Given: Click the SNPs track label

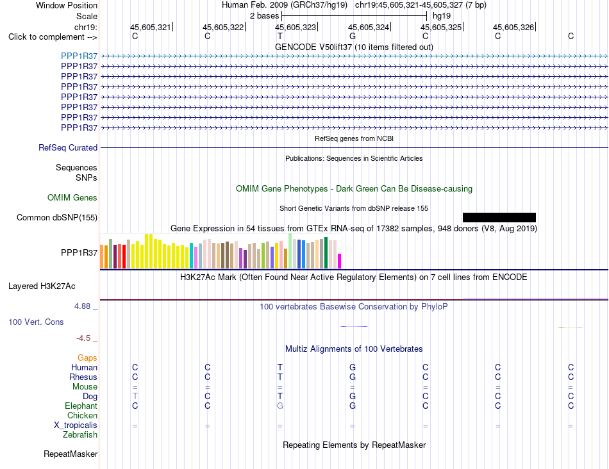Looking at the screenshot, I should 87,177.
